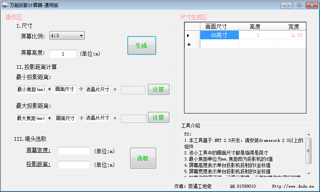
Task: Click the 最小焦距(mm) input box
Action: 31,90
